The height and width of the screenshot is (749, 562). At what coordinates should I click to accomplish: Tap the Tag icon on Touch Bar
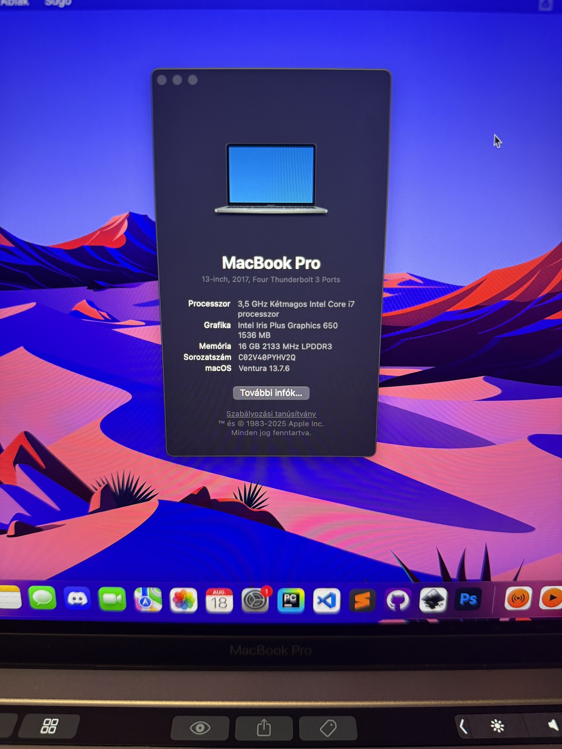pos(328,727)
